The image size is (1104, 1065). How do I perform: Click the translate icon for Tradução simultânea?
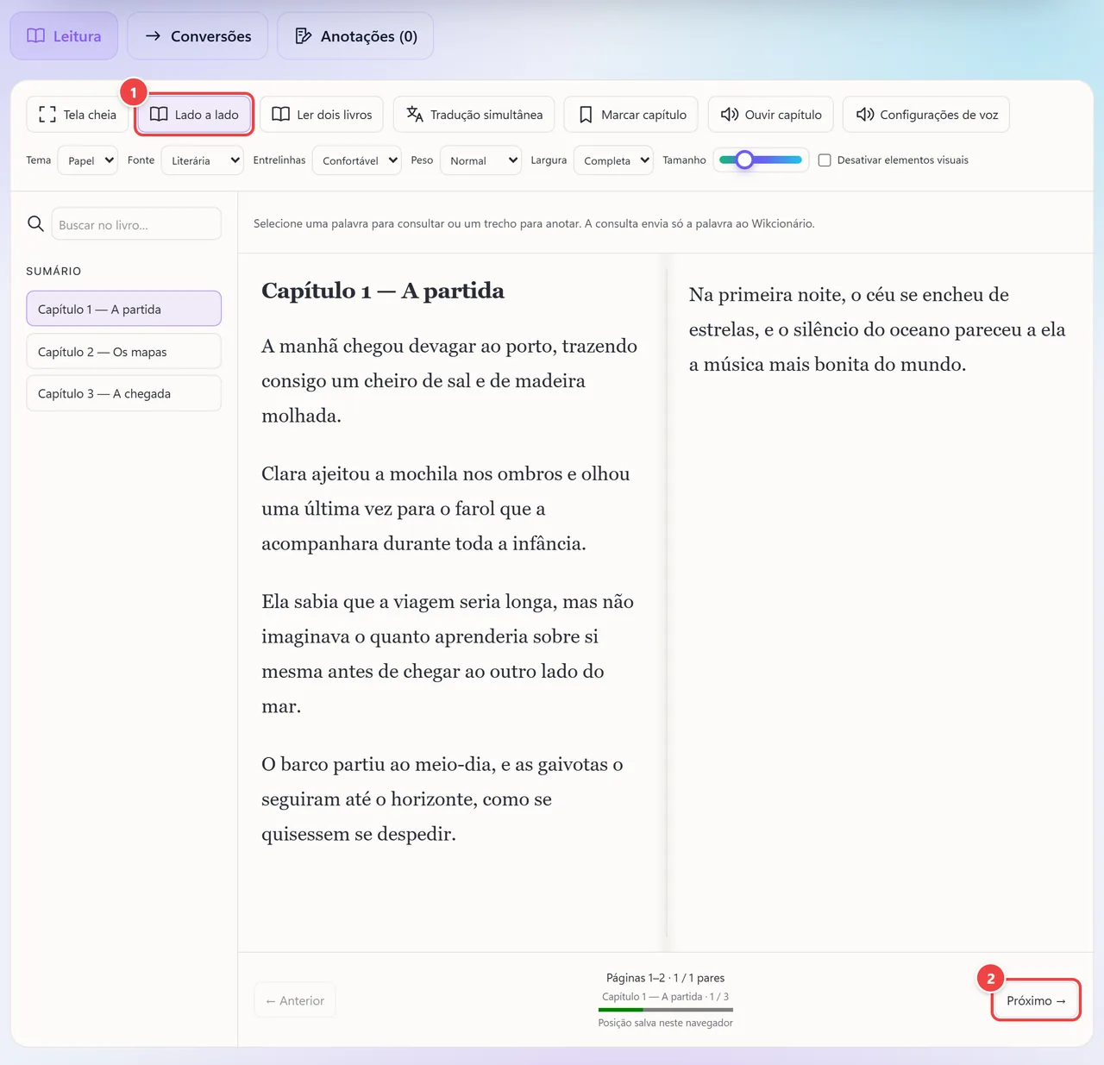click(414, 115)
